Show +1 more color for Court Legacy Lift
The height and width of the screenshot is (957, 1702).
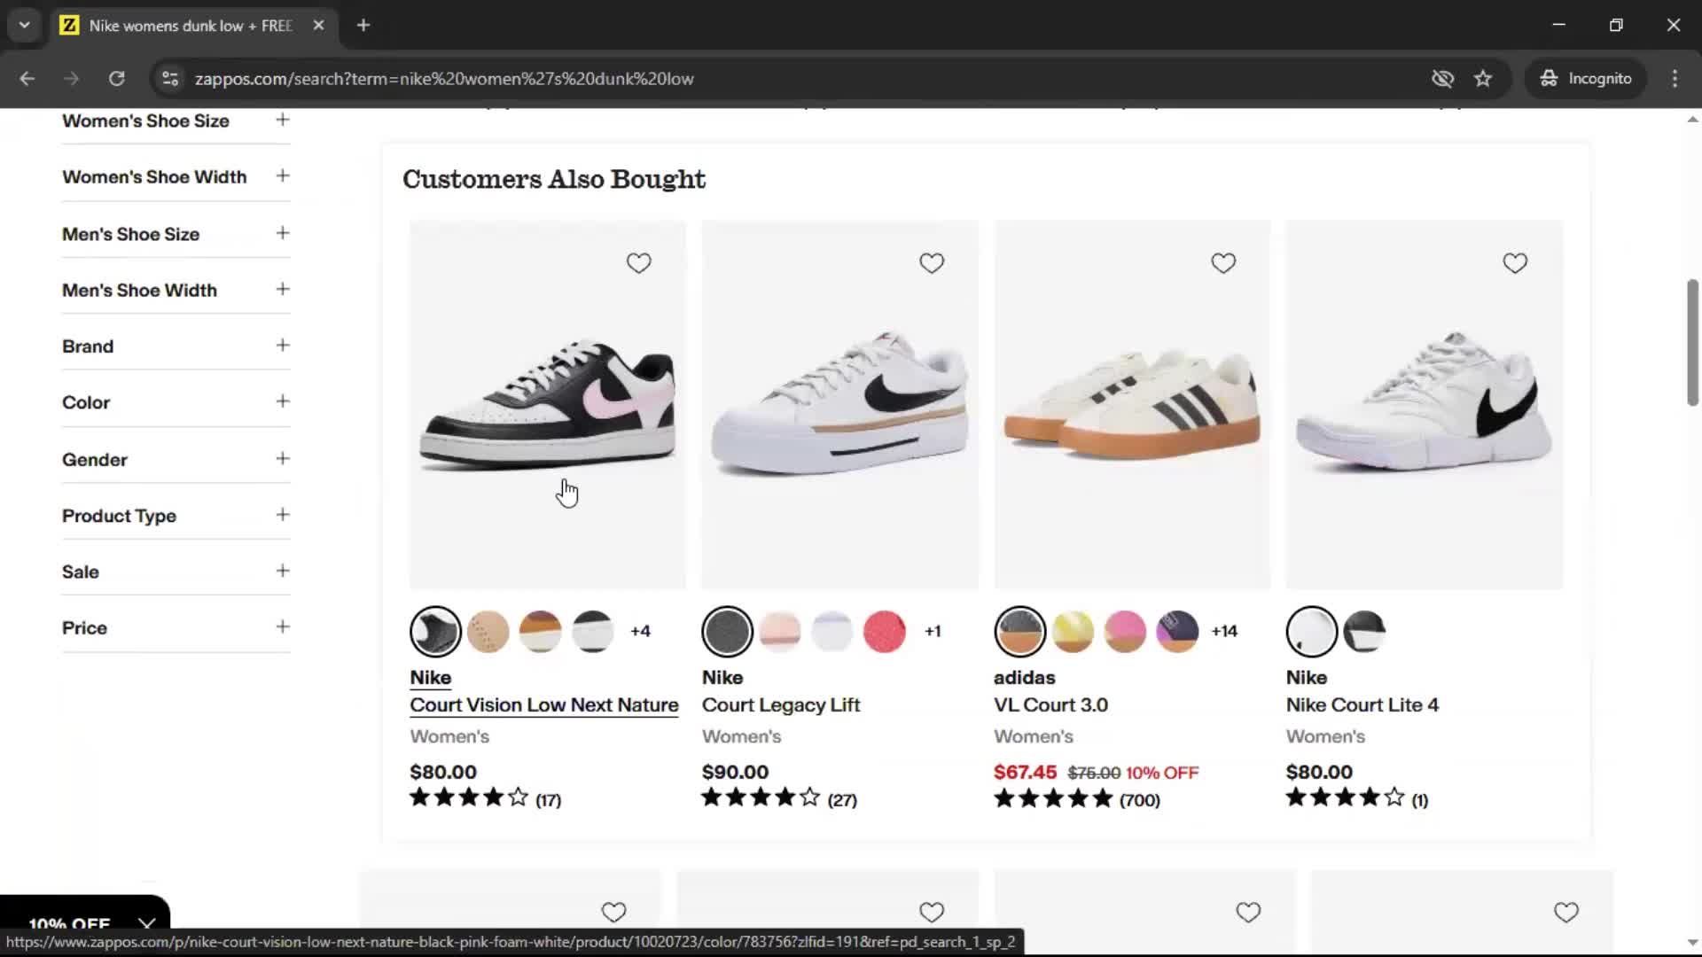pyautogui.click(x=933, y=631)
